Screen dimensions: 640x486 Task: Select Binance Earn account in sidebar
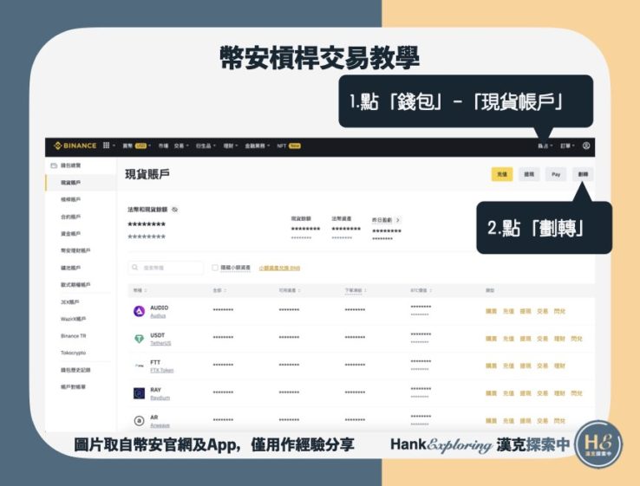coord(75,250)
